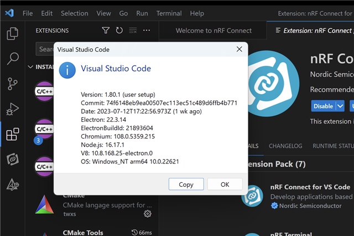
Task: Open the Terminal menu
Action: coord(169,13)
